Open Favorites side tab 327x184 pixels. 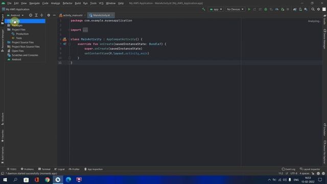point(3,135)
